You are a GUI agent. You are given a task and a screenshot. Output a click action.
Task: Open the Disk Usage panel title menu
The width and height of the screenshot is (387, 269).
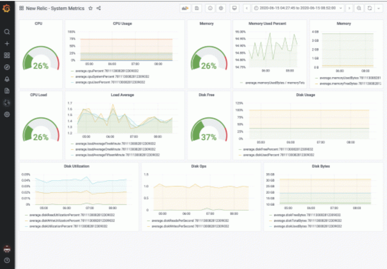click(x=306, y=95)
